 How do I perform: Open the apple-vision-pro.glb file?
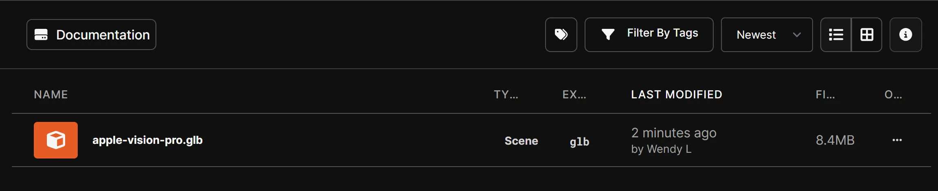pyautogui.click(x=147, y=140)
